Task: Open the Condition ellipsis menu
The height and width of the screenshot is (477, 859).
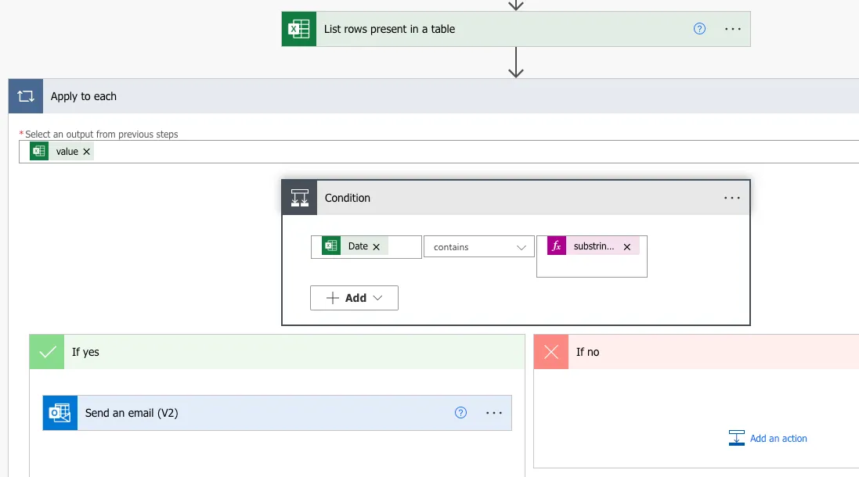Action: [732, 198]
